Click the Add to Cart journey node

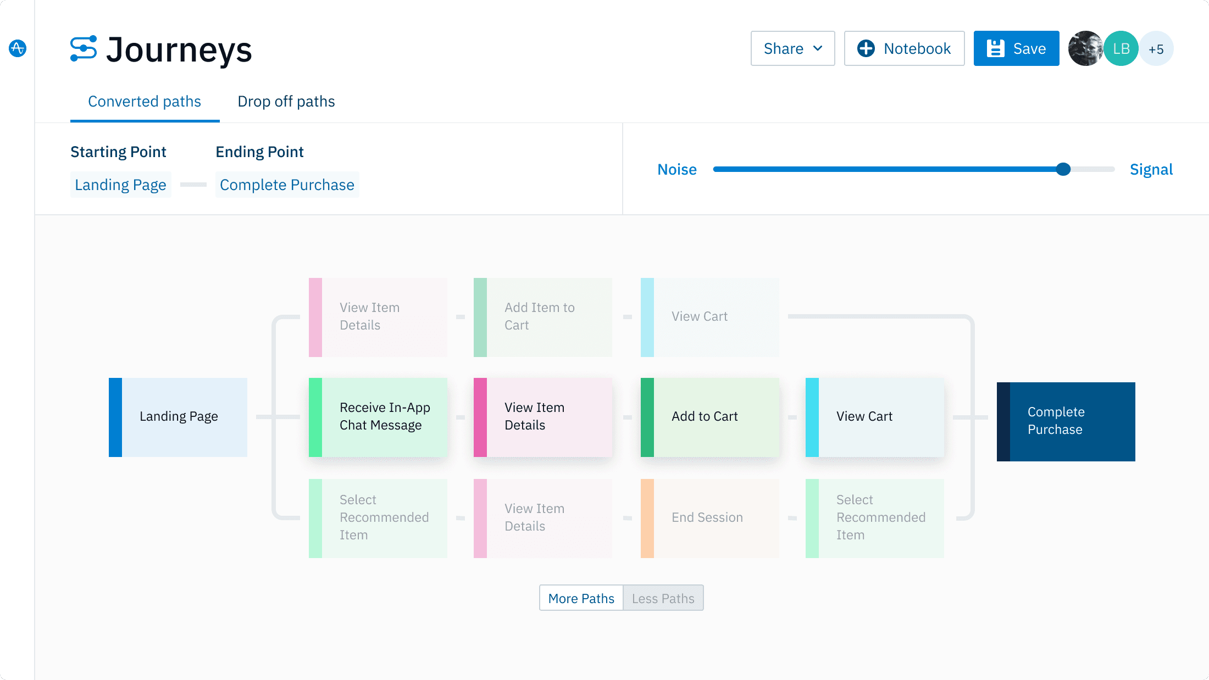coord(710,416)
